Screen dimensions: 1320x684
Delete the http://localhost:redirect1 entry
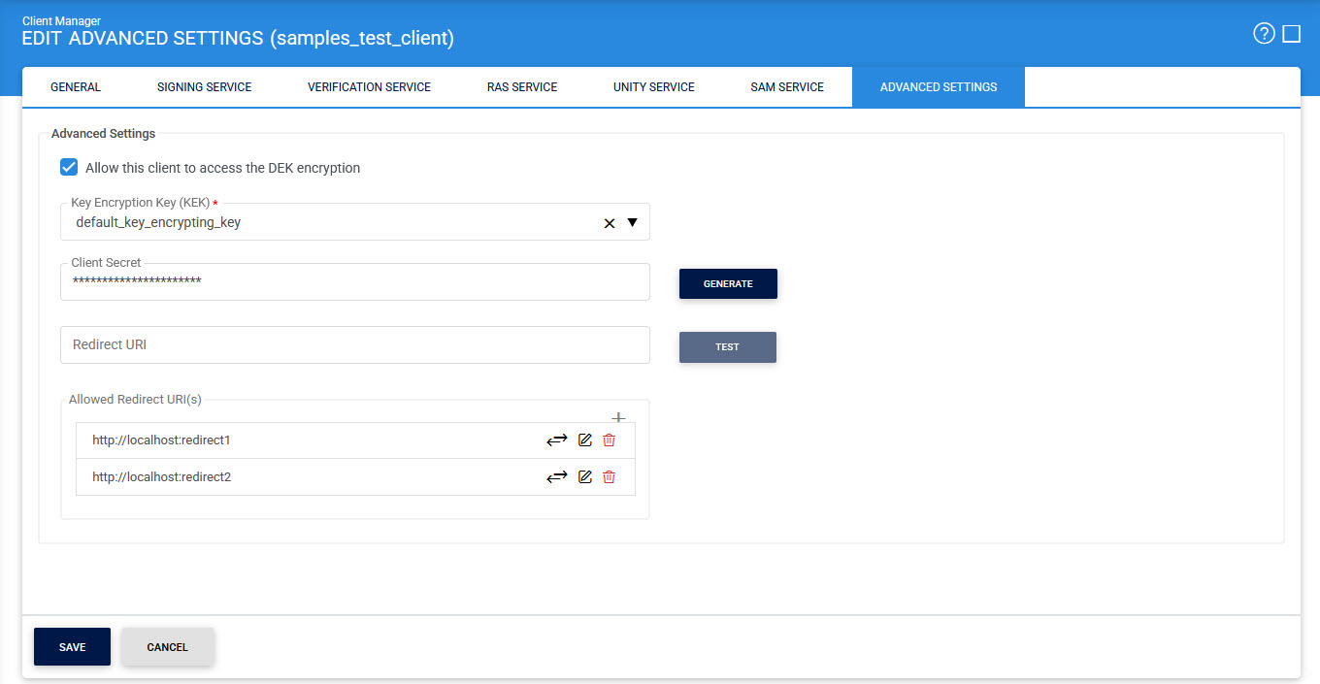(609, 440)
